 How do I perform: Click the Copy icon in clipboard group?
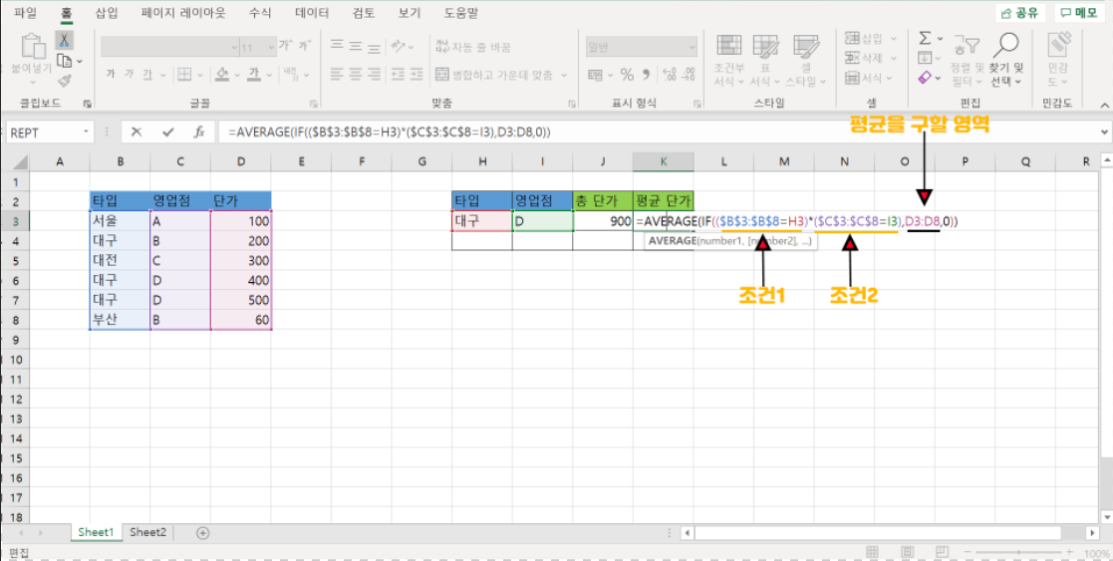[x=65, y=61]
